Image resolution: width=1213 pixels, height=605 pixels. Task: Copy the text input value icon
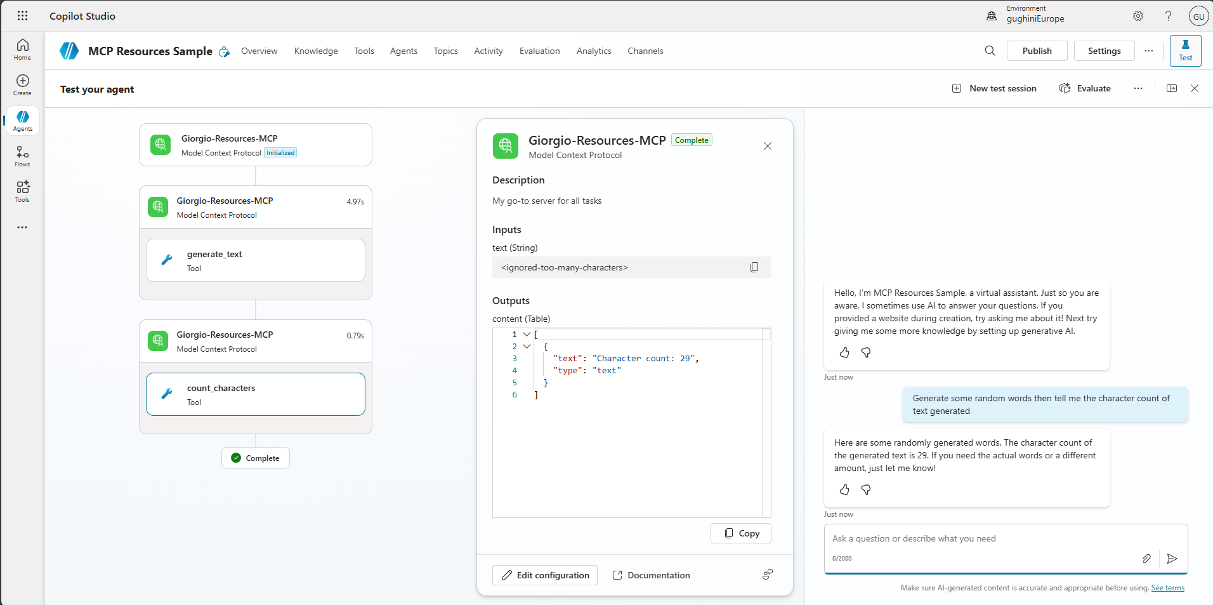(x=754, y=267)
